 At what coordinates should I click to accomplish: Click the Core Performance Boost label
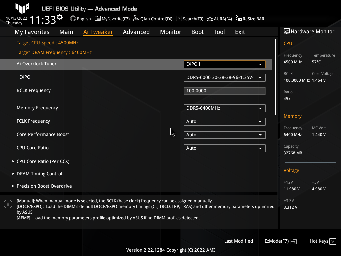click(x=43, y=134)
